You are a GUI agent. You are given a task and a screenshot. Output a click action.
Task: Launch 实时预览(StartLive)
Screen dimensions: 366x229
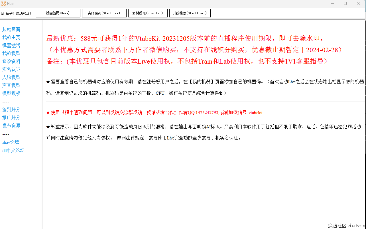tap(104, 13)
